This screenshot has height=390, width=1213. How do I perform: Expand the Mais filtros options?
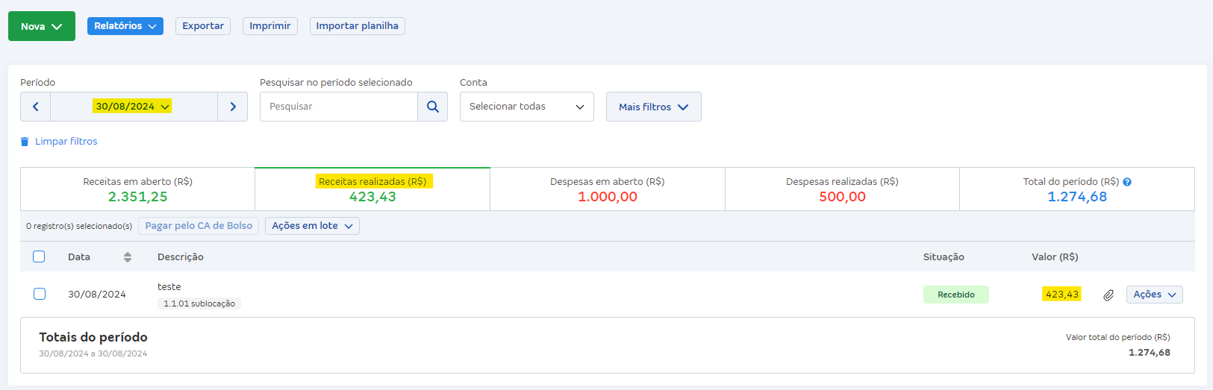click(653, 107)
